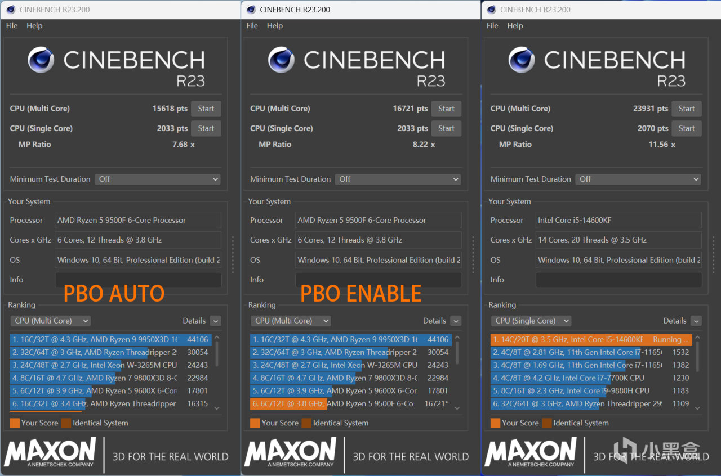Start the Multi Core test beside 16721 pts

pyautogui.click(x=447, y=109)
